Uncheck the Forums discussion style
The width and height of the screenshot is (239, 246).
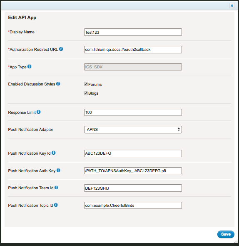click(x=86, y=84)
